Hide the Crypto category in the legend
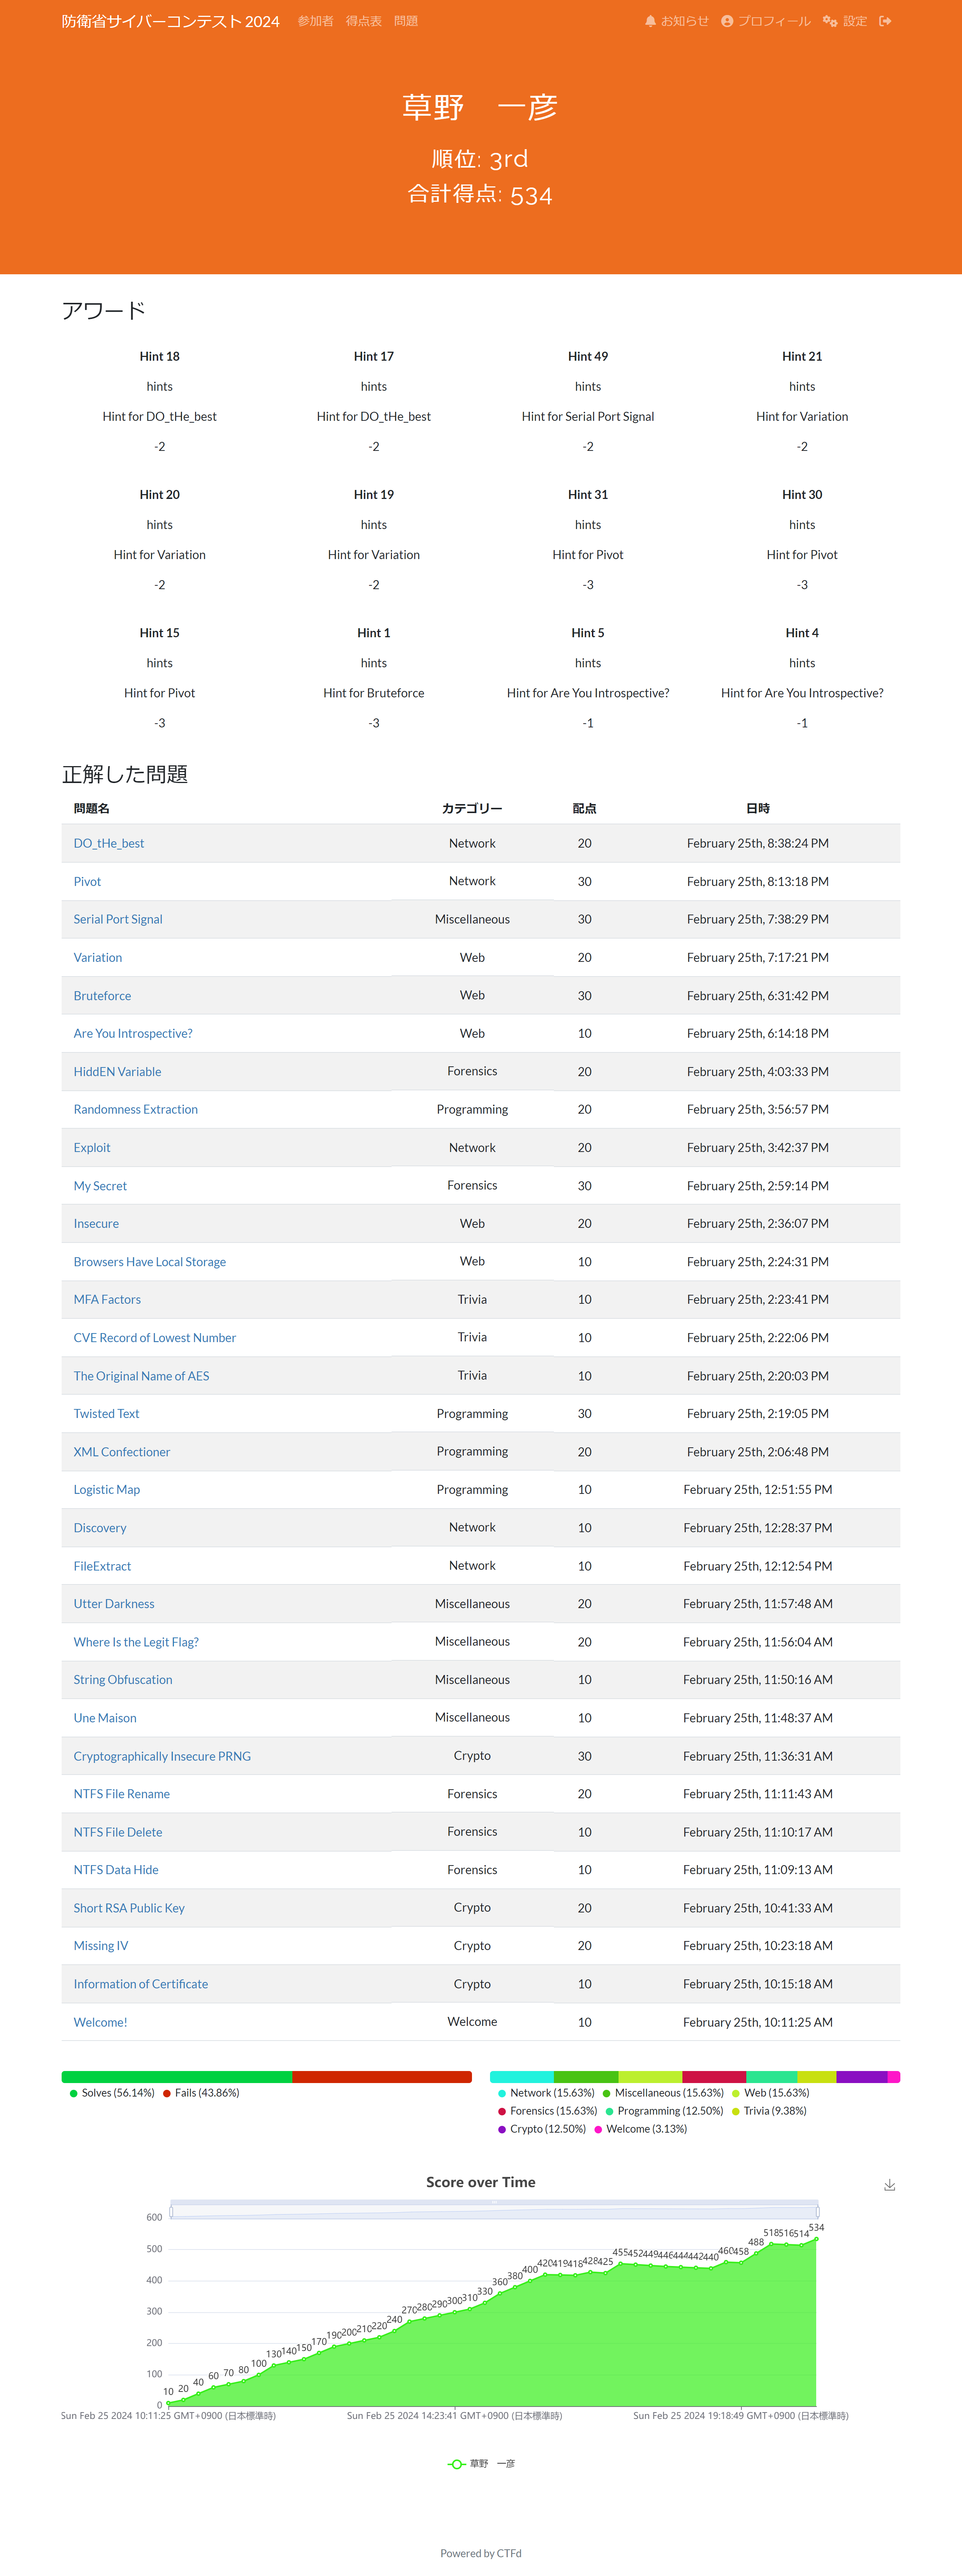The height and width of the screenshot is (2576, 962). click(541, 2129)
